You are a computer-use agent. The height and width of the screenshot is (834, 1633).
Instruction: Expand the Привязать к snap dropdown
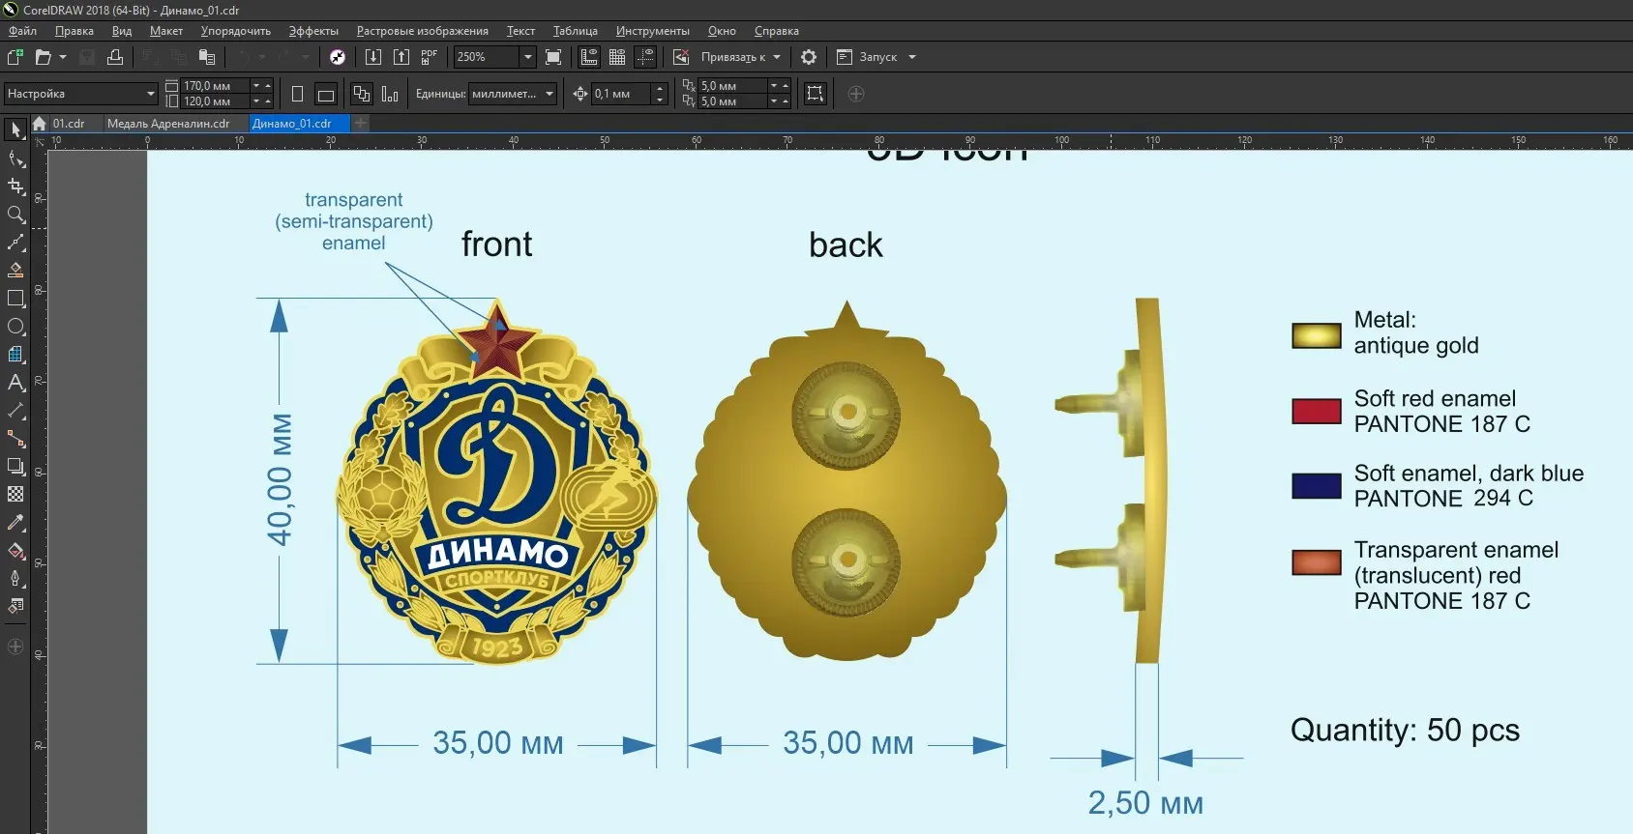click(x=777, y=57)
